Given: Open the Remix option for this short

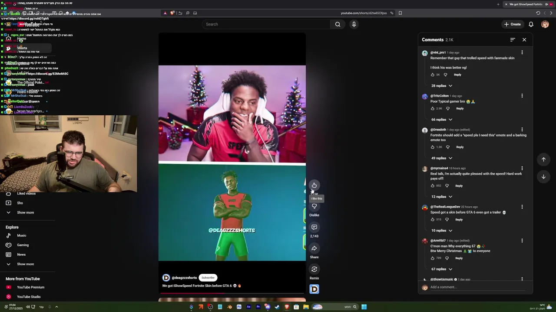Looking at the screenshot, I should (314, 269).
